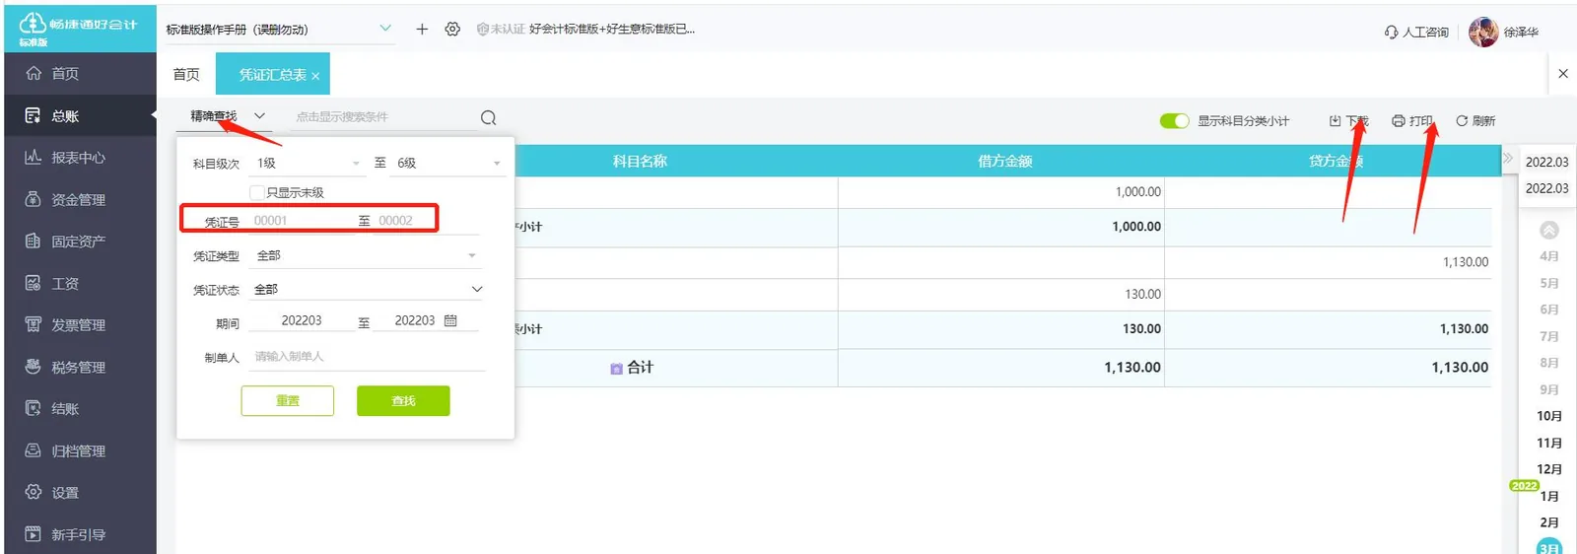Click the green 查找 button

click(403, 400)
